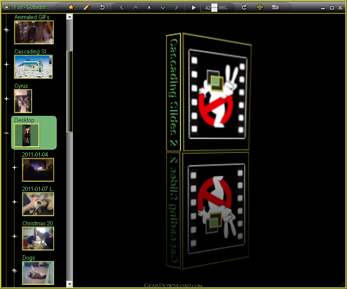The width and height of the screenshot is (347, 289).
Task: Click the folder list scroll up arrow
Action: click(69, 17)
